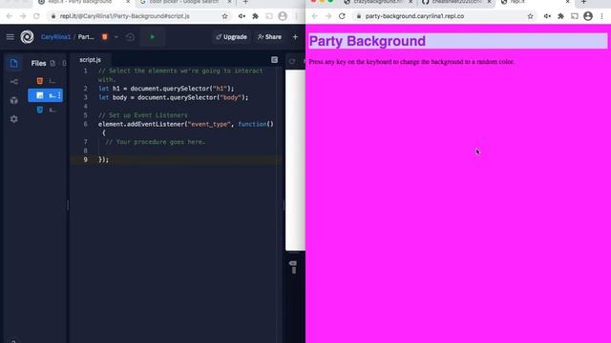The image size is (611, 343).
Task: Open Extensions puzzle icon in right browser
Action: (x=560, y=16)
